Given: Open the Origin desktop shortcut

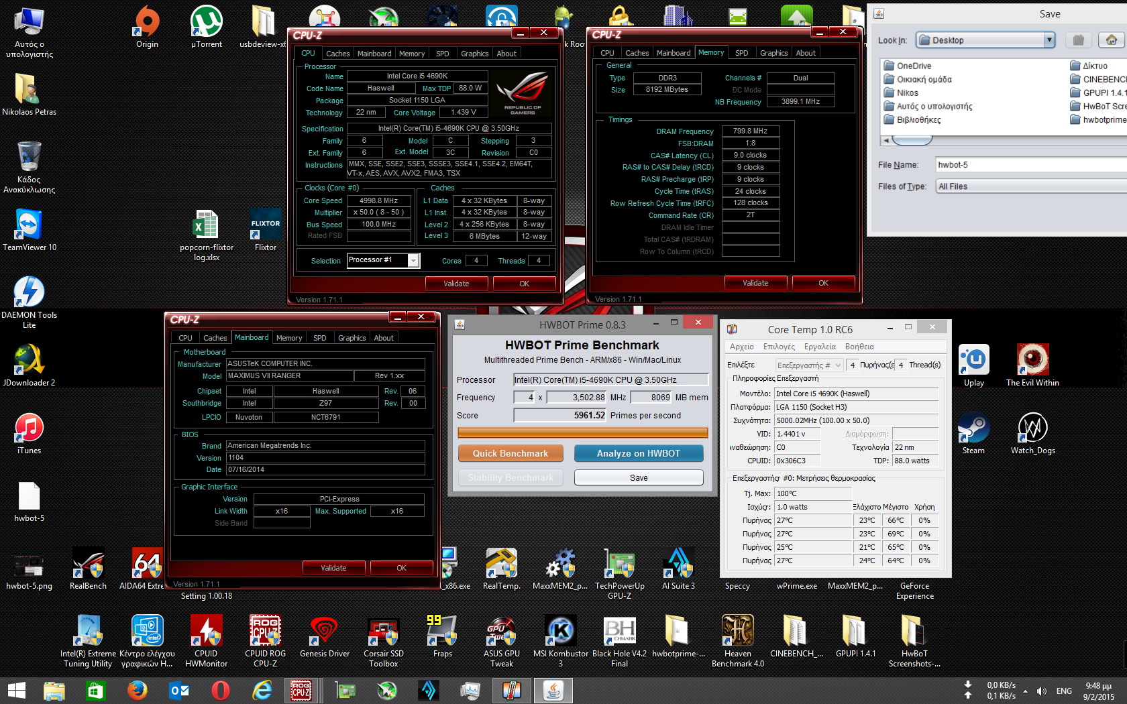Looking at the screenshot, I should click(147, 27).
